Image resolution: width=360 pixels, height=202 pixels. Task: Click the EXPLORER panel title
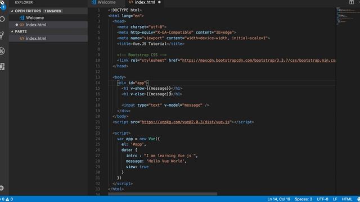click(24, 2)
